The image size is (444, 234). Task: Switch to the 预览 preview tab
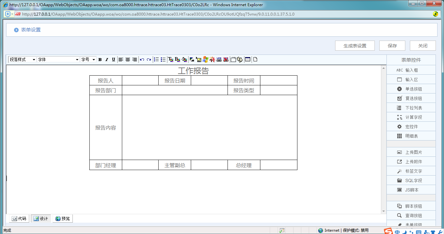pyautogui.click(x=63, y=219)
